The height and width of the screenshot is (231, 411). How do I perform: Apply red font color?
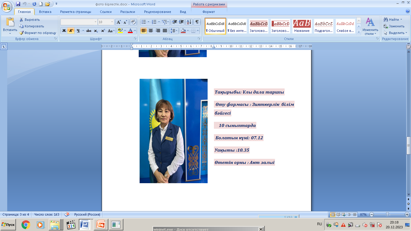coord(130,31)
